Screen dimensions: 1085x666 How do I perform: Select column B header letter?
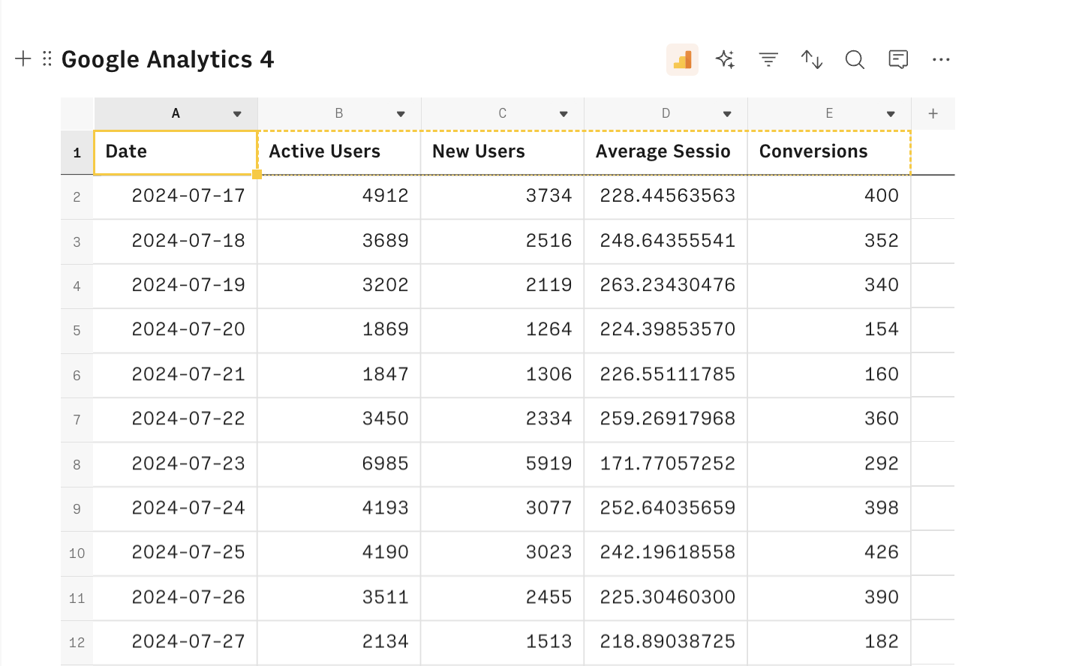pos(339,113)
